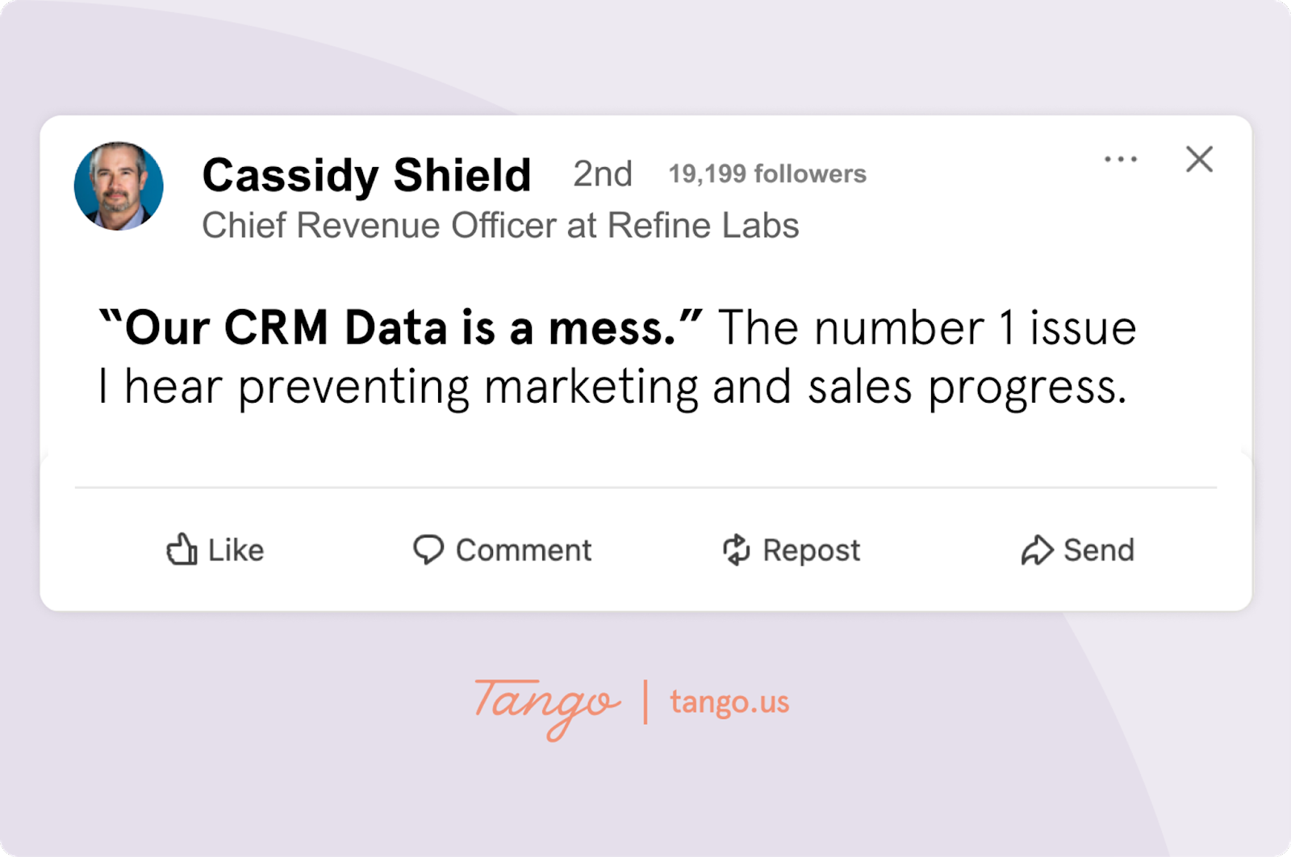
Task: Open the post options ellipsis icon
Action: (x=1119, y=160)
